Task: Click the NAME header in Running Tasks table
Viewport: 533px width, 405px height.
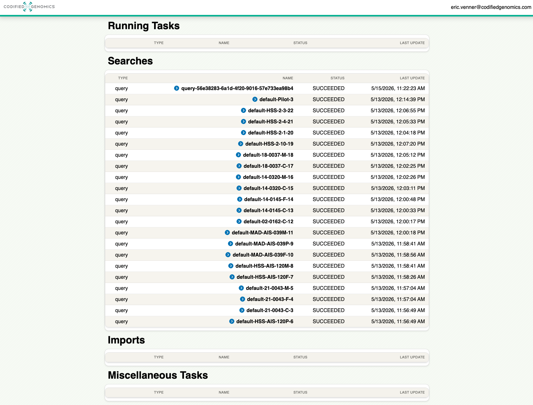Action: [x=224, y=43]
